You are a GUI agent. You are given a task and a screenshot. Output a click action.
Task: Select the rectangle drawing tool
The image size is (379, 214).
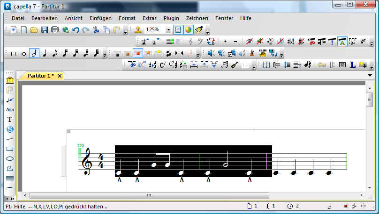[10, 149]
